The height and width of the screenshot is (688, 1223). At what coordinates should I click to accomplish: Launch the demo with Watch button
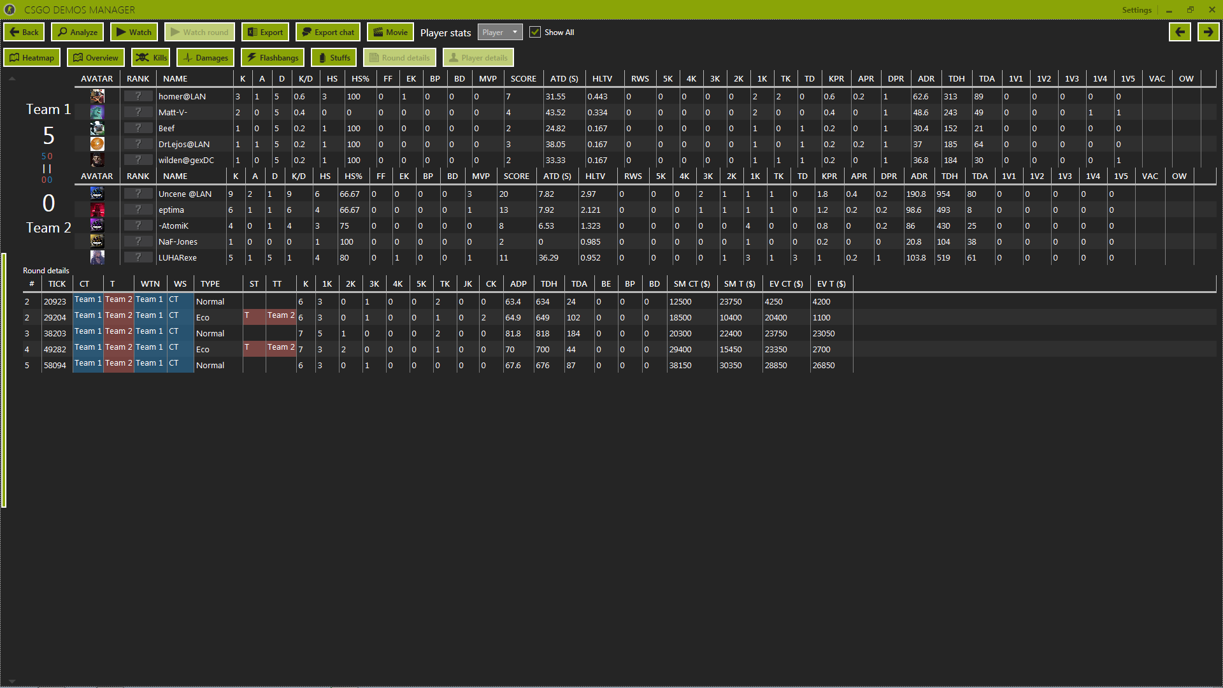134,32
